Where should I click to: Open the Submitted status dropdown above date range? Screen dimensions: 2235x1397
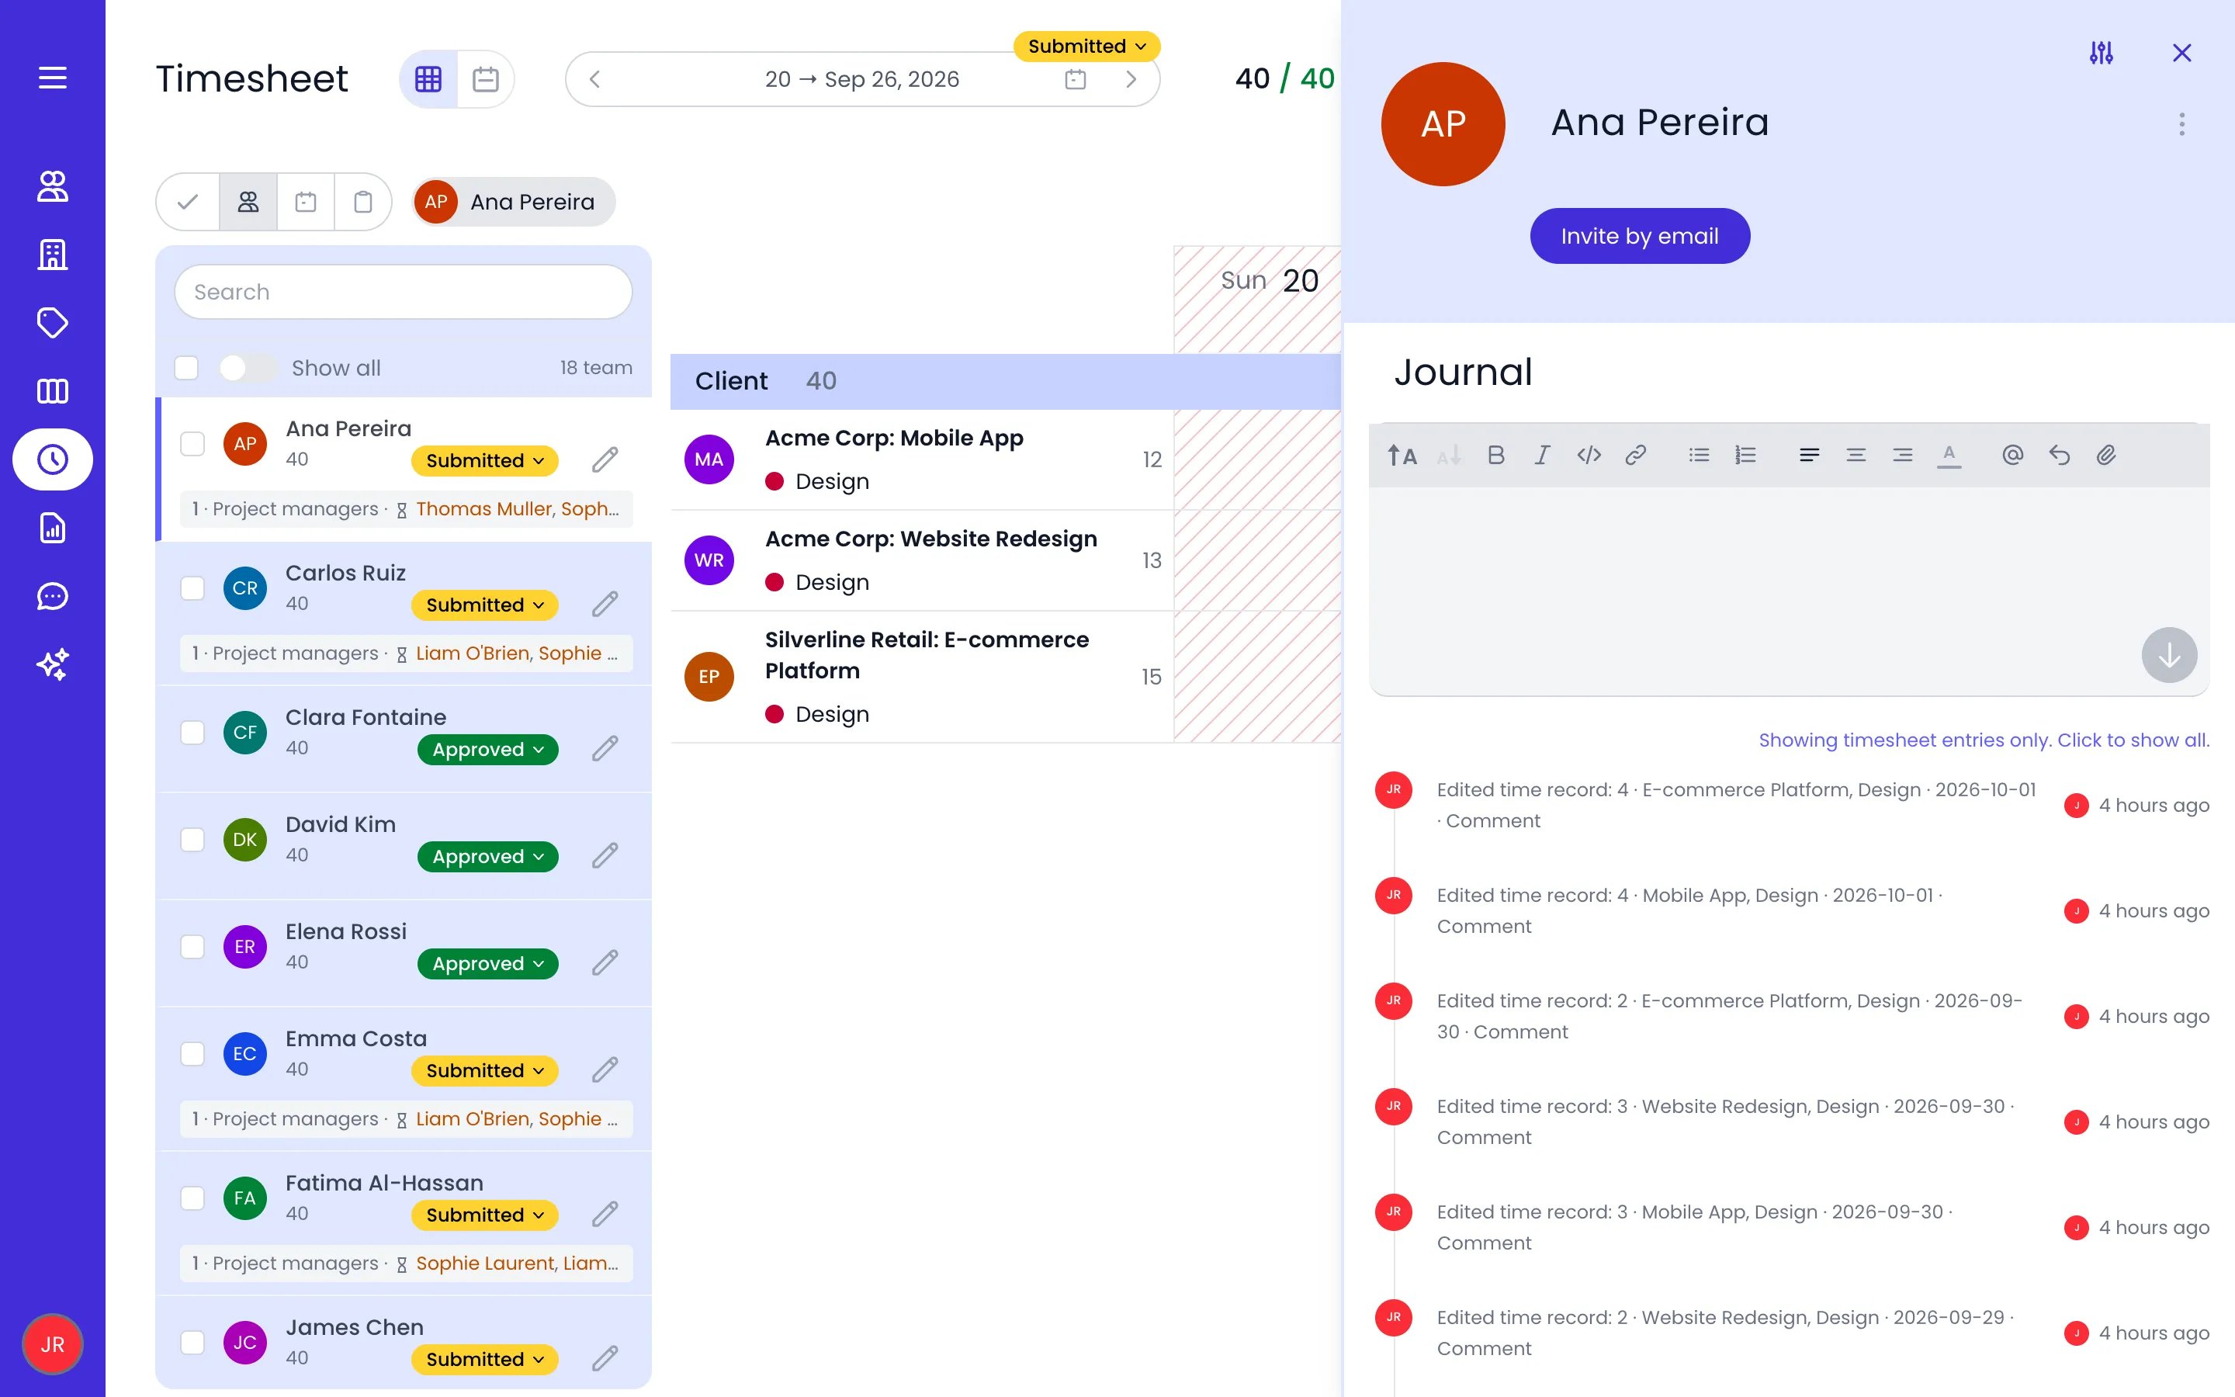click(1086, 47)
